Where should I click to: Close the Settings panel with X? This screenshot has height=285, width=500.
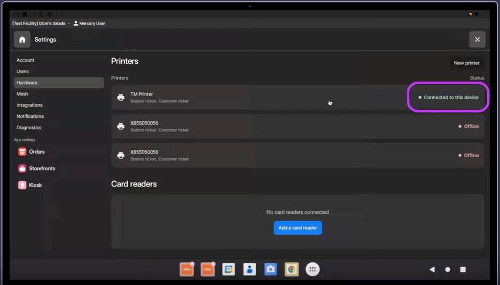click(x=477, y=40)
